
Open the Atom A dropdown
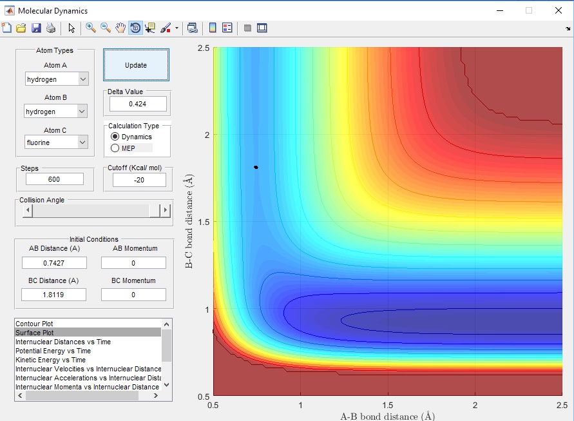(56, 79)
